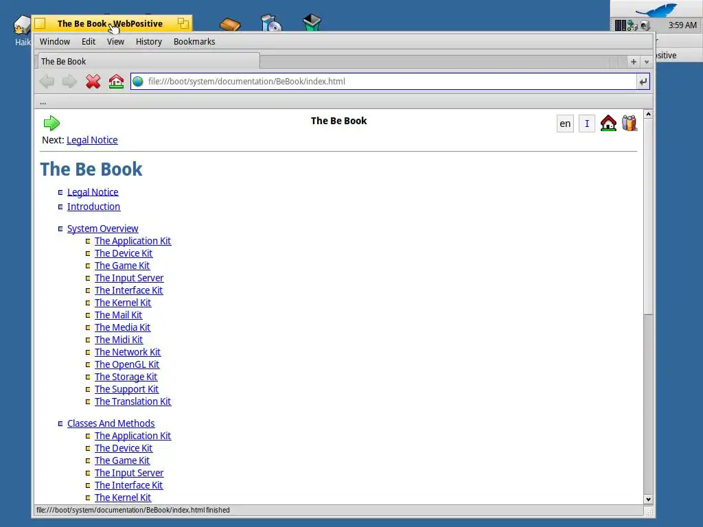The width and height of the screenshot is (703, 527).
Task: Click the desktop book icon
Action: (230, 24)
